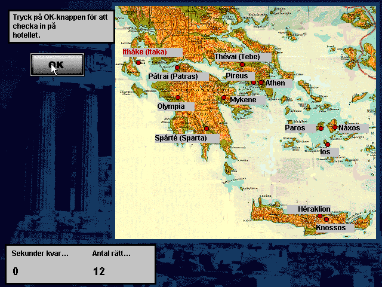Select the Paros label
Viewport: 382px width, 287px height.
[x=301, y=128]
